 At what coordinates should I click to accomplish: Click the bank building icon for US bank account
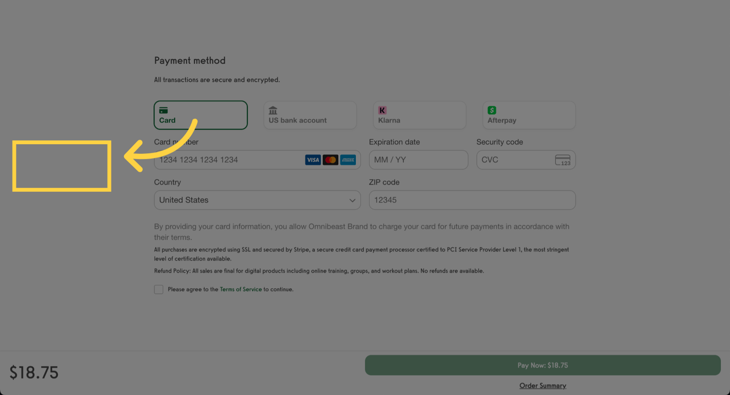273,111
